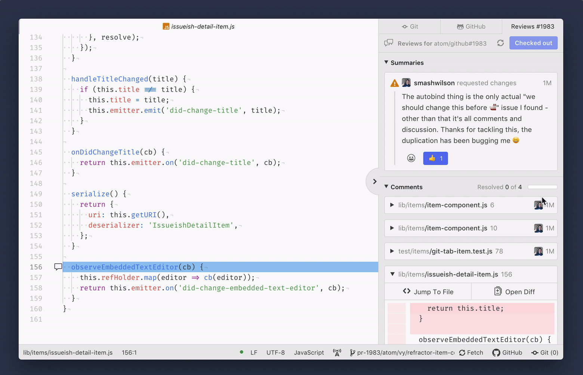Switch to the GitHub tab
The height and width of the screenshot is (375, 583).
click(471, 27)
